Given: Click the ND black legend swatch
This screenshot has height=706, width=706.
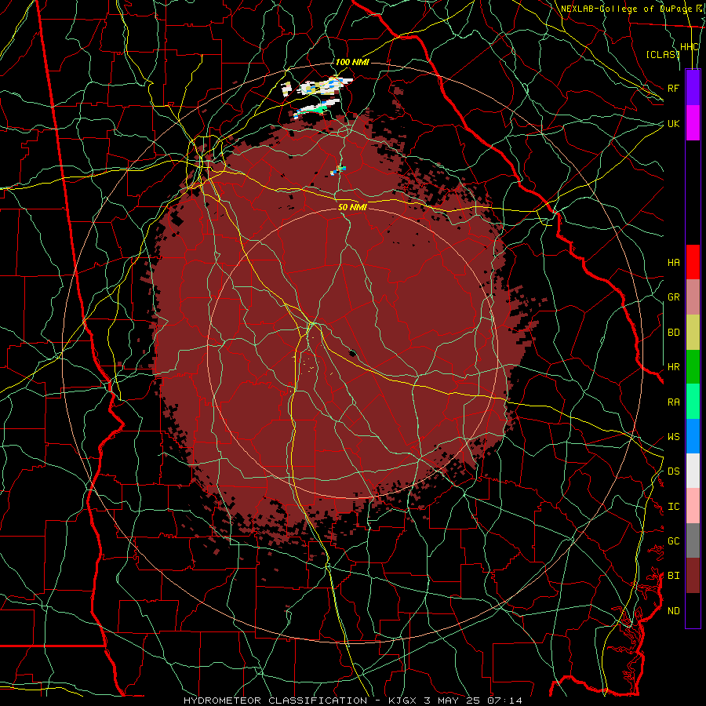Looking at the screenshot, I should click(x=693, y=610).
